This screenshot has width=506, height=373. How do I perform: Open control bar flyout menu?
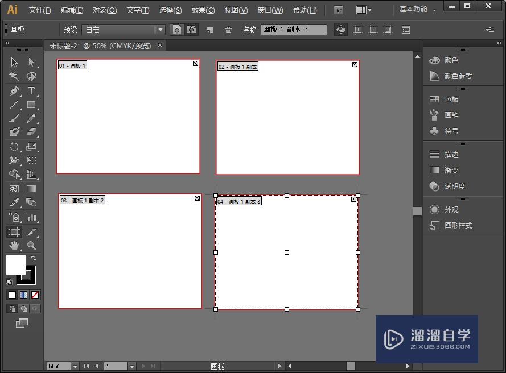click(490, 30)
